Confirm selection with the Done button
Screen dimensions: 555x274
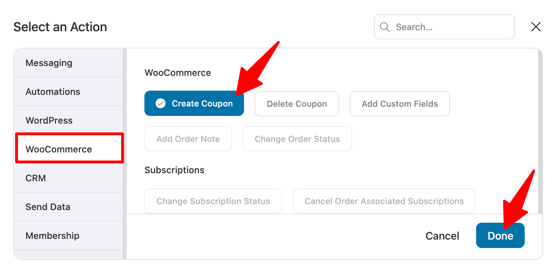pos(500,235)
